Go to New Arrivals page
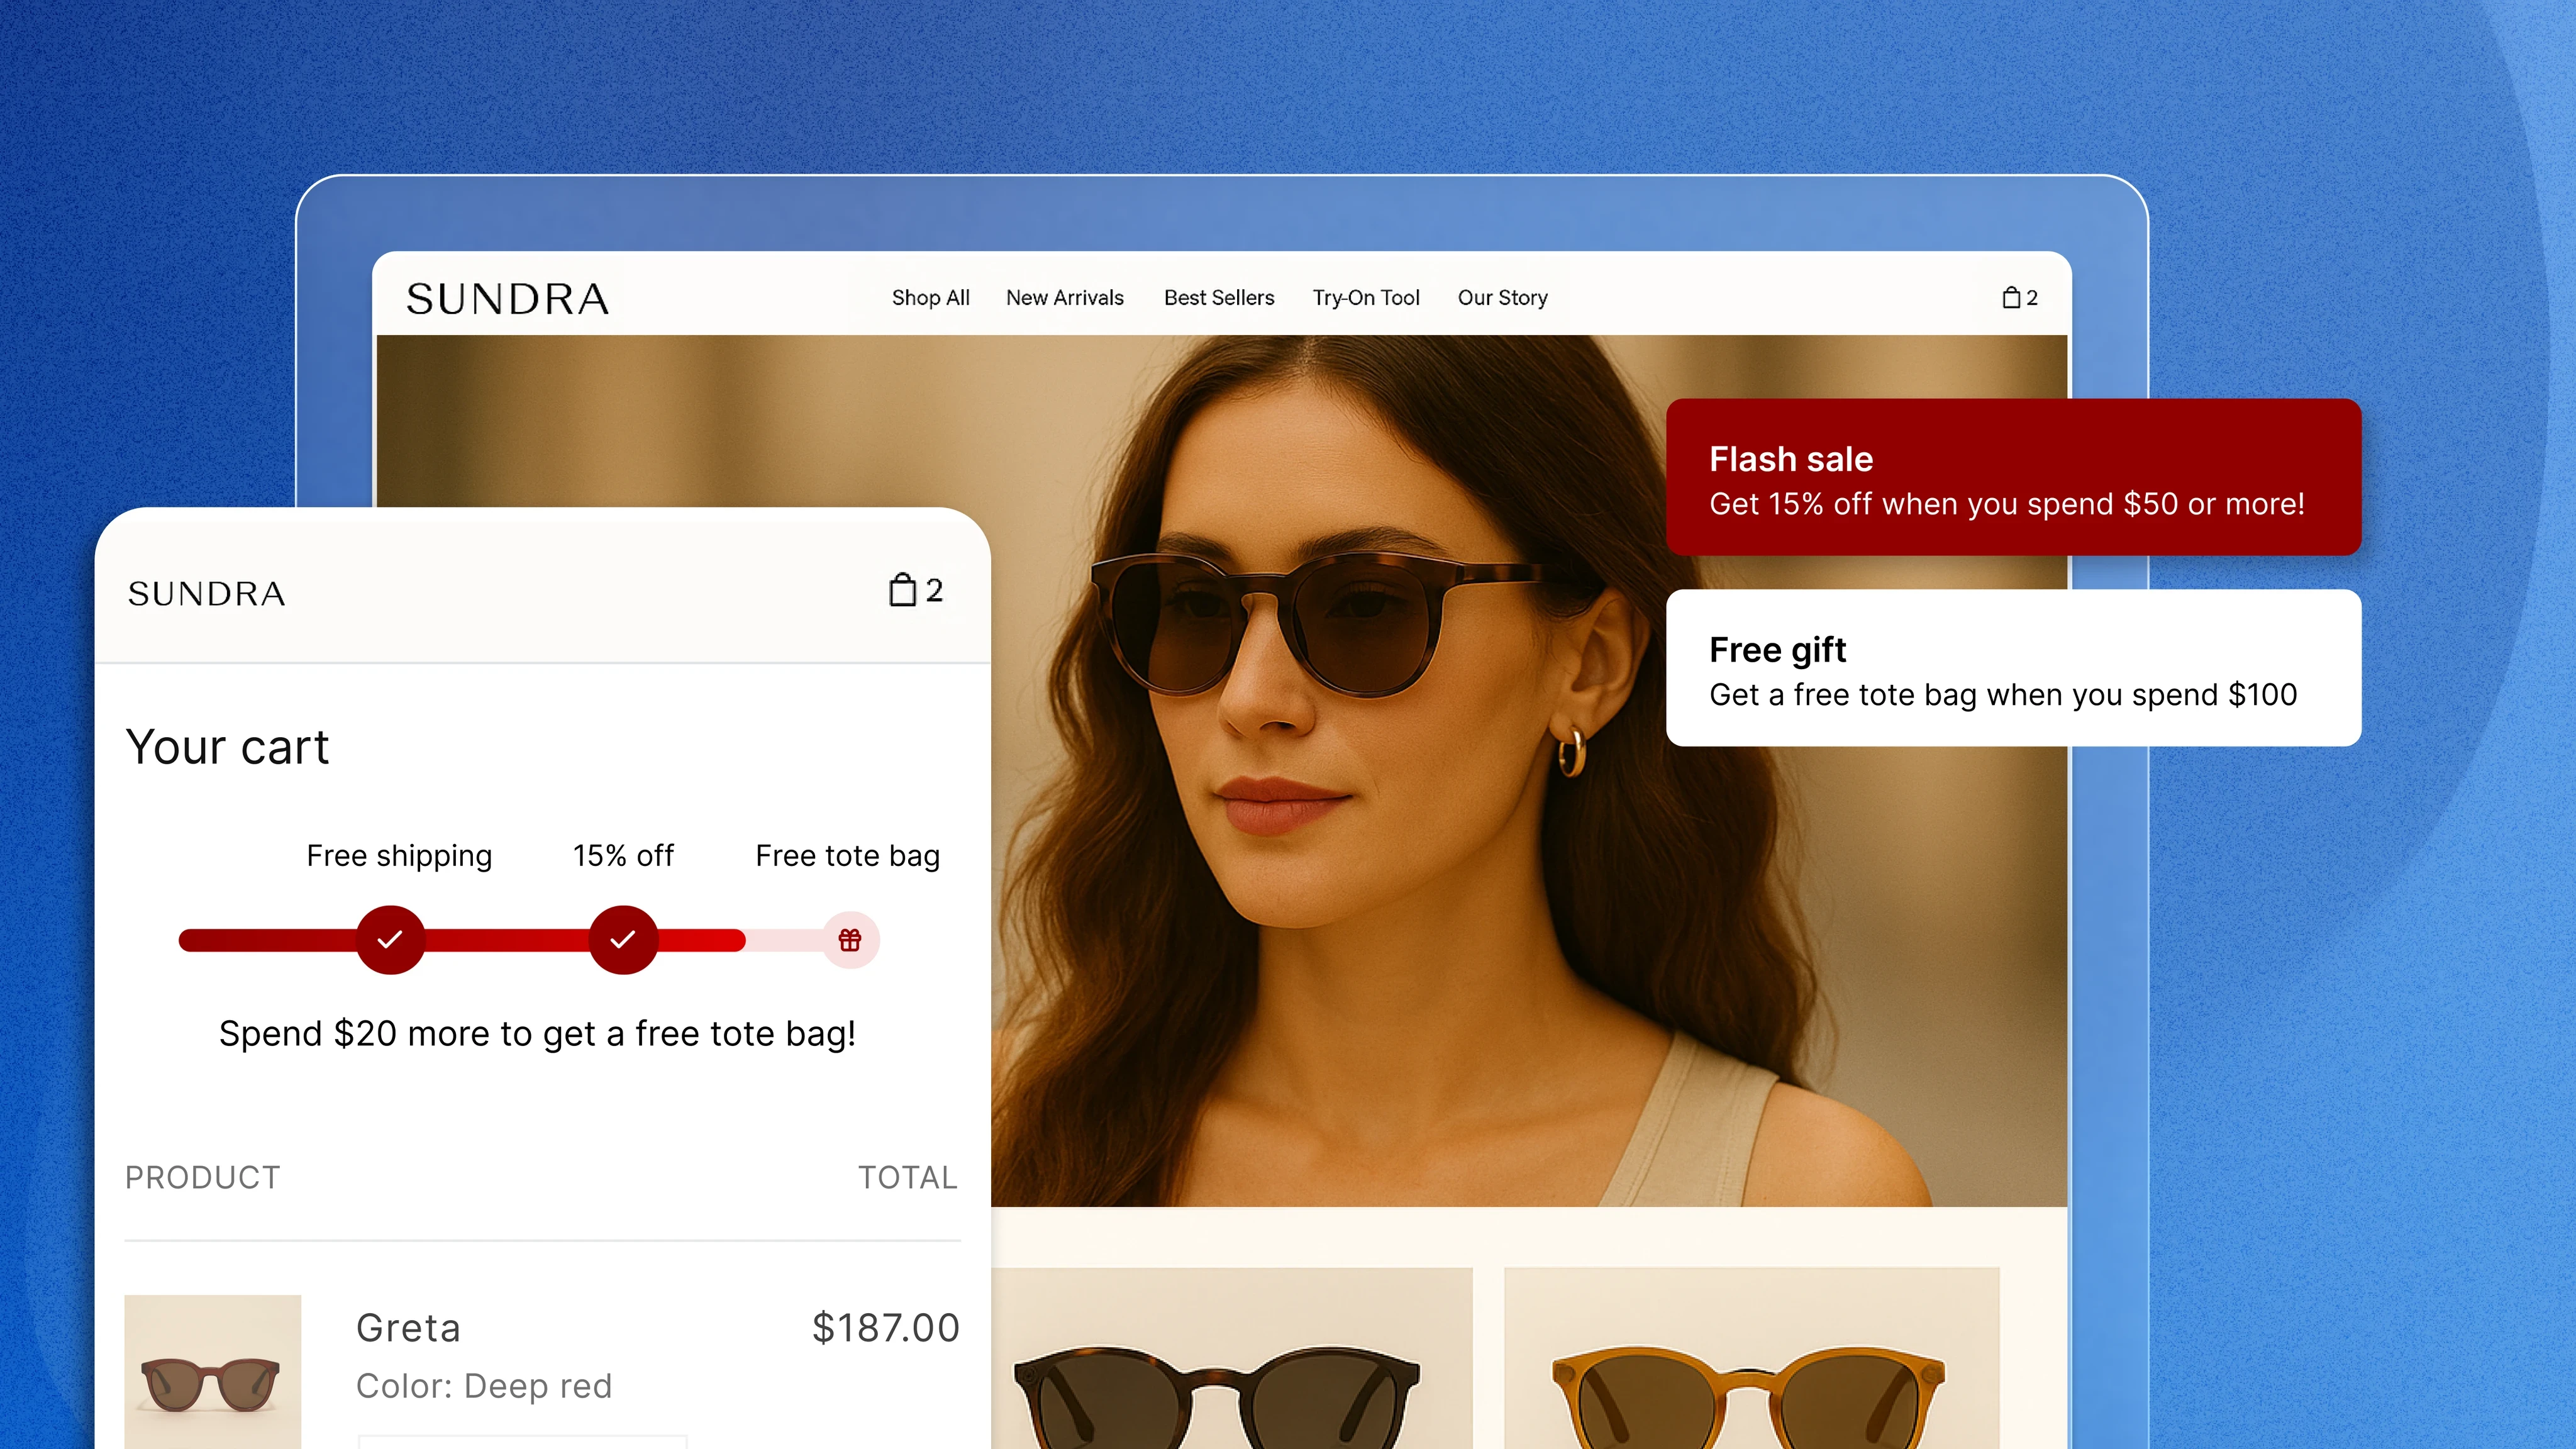Screen dimensions: 2576x1449 [1064, 298]
